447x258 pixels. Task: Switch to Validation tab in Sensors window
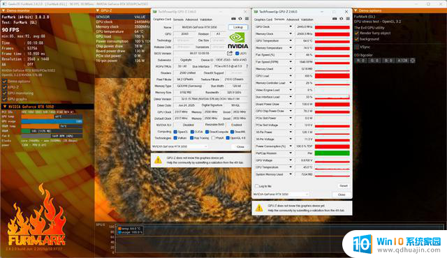pos(307,20)
